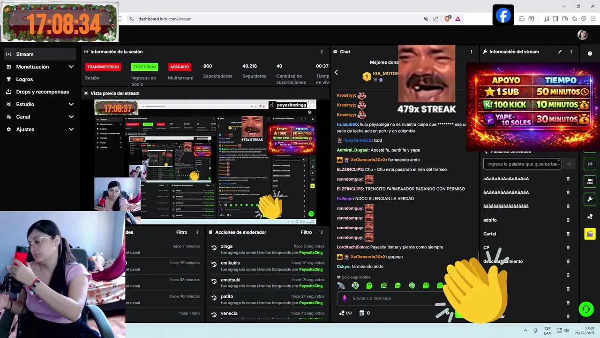Viewport: 600px width, 338px height.
Task: Select the username Fallenpr in chat
Action: pyautogui.click(x=345, y=199)
